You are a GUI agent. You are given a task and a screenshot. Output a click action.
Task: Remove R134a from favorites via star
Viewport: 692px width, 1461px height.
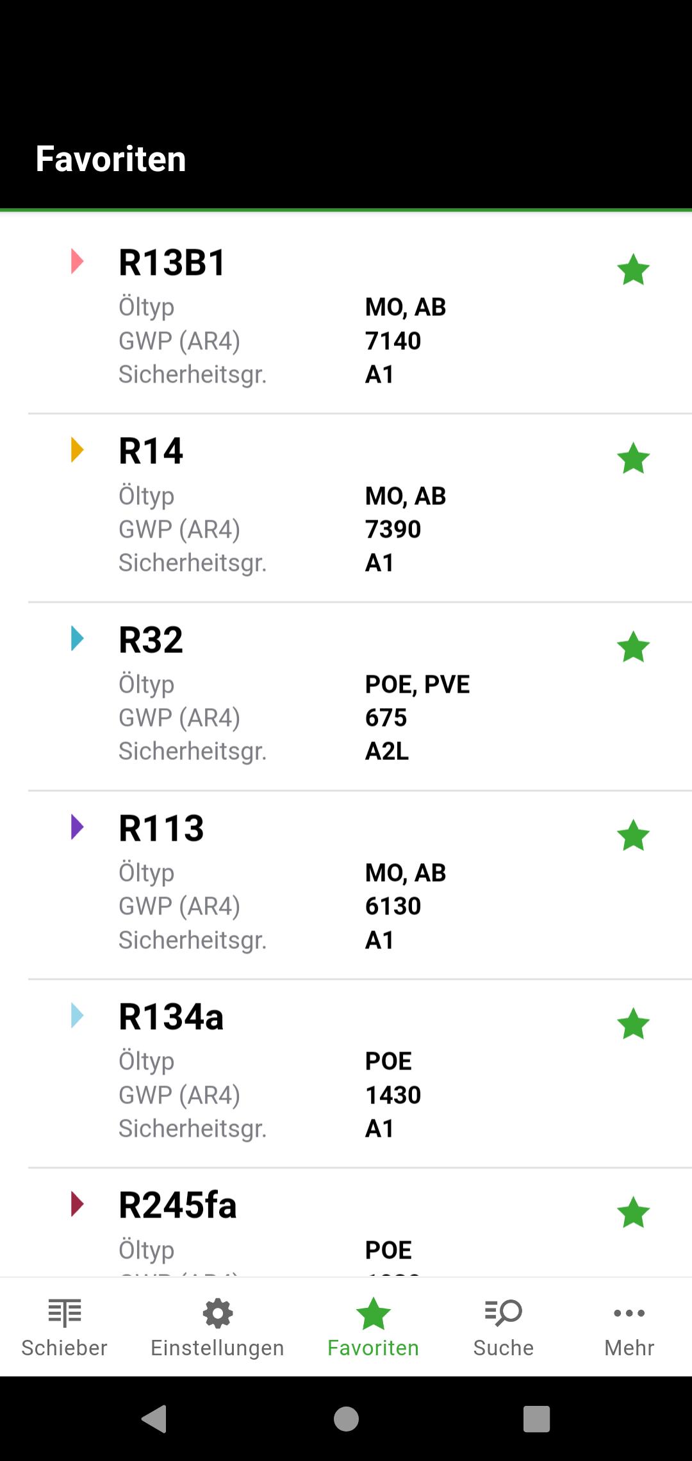tap(633, 1023)
